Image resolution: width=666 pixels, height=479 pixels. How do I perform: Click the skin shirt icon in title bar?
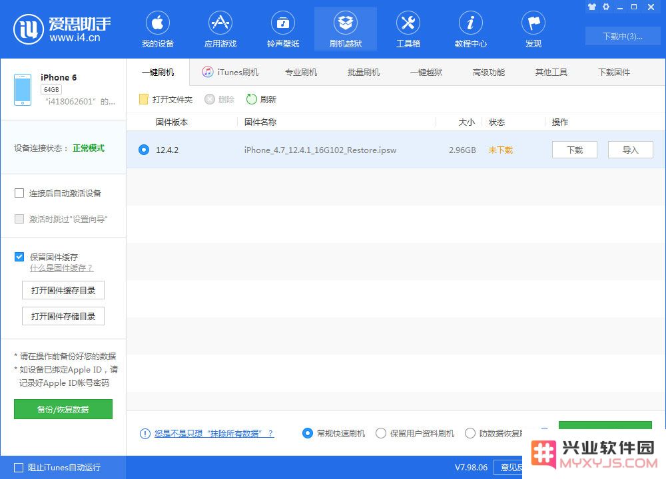(591, 7)
